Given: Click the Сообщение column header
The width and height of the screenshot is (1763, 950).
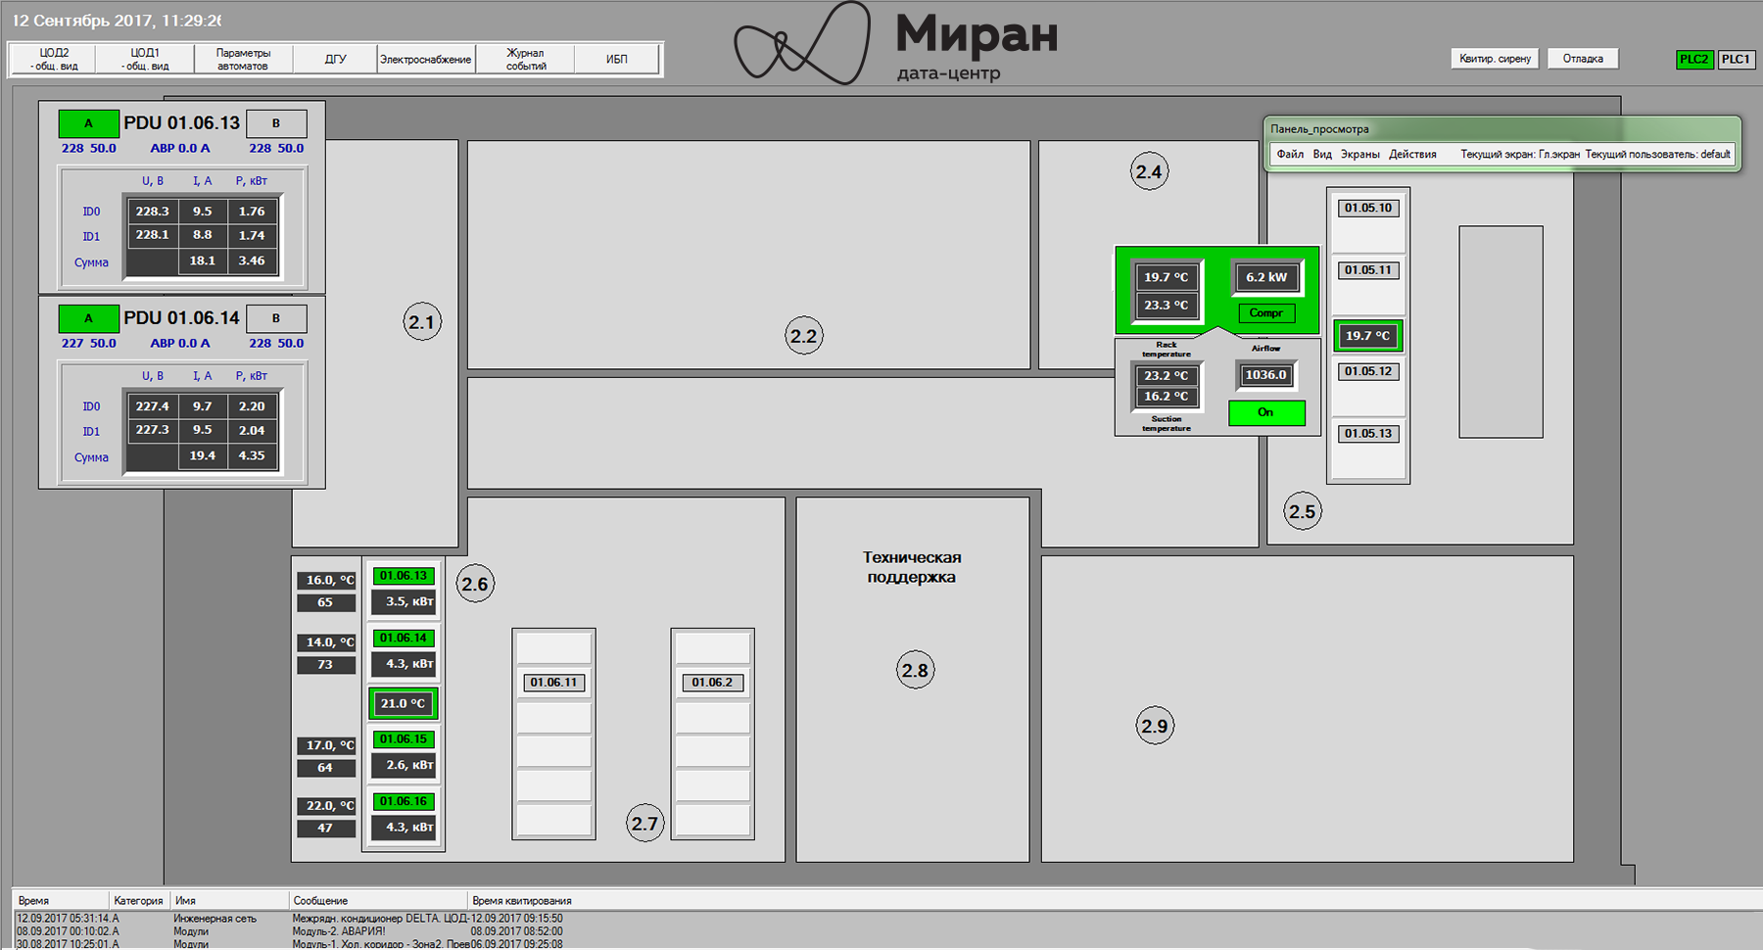Looking at the screenshot, I should click(378, 900).
